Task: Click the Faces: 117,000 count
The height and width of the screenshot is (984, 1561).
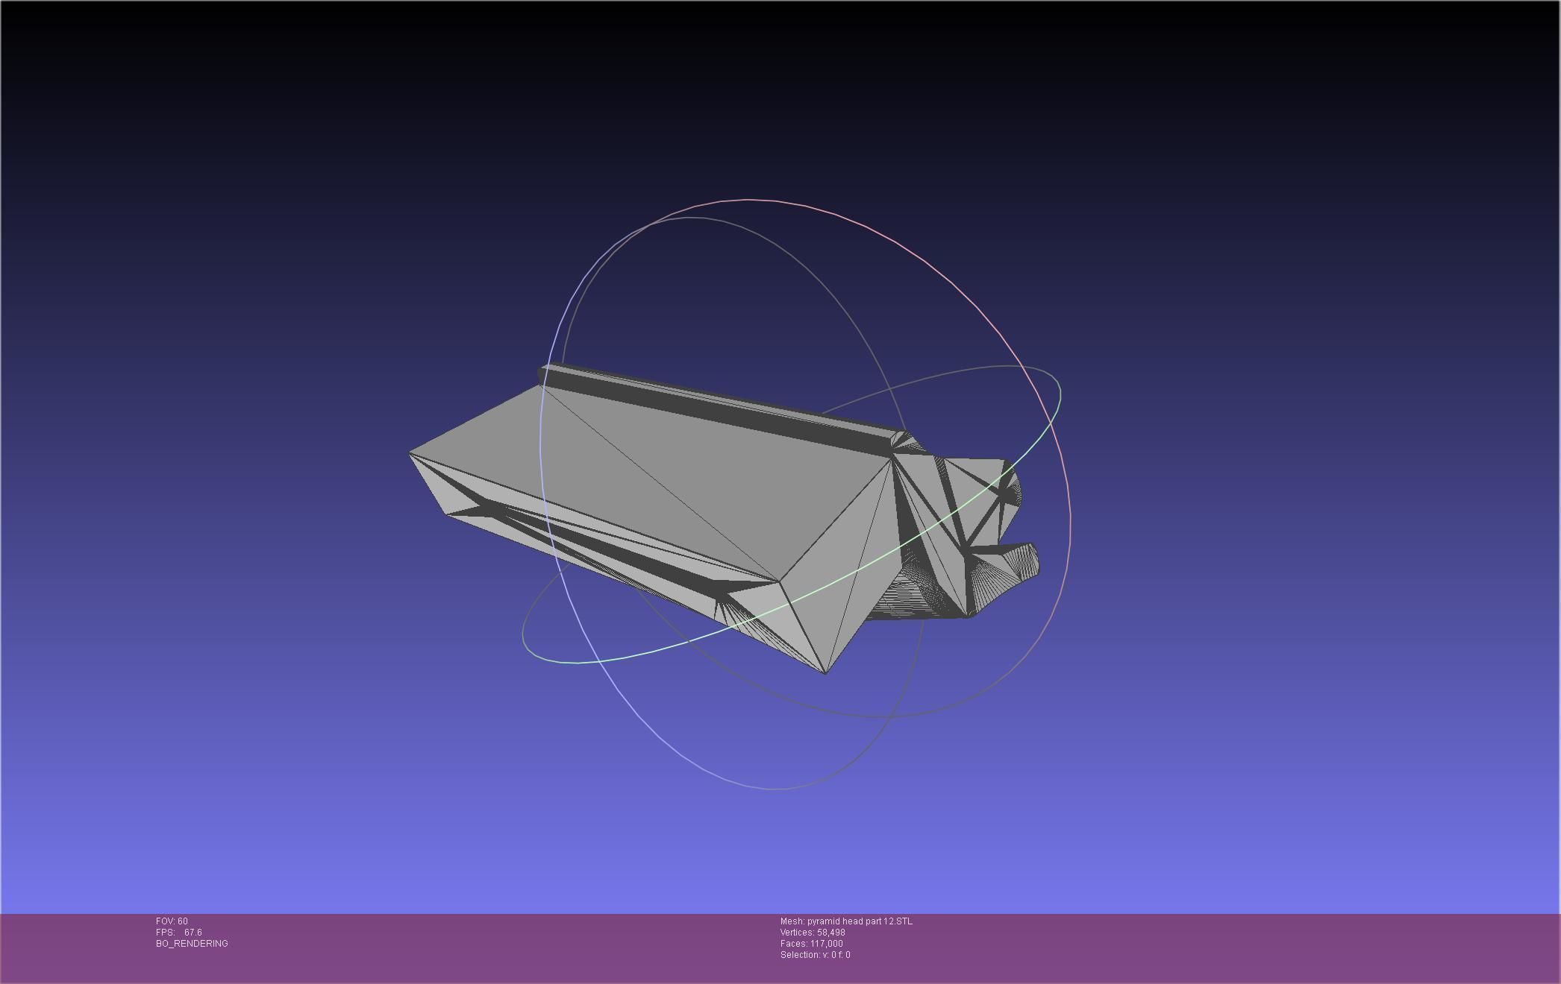Action: tap(812, 944)
